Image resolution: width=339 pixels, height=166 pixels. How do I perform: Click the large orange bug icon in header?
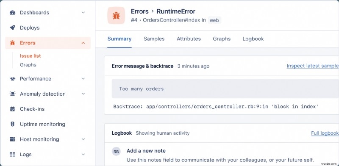coord(116,15)
